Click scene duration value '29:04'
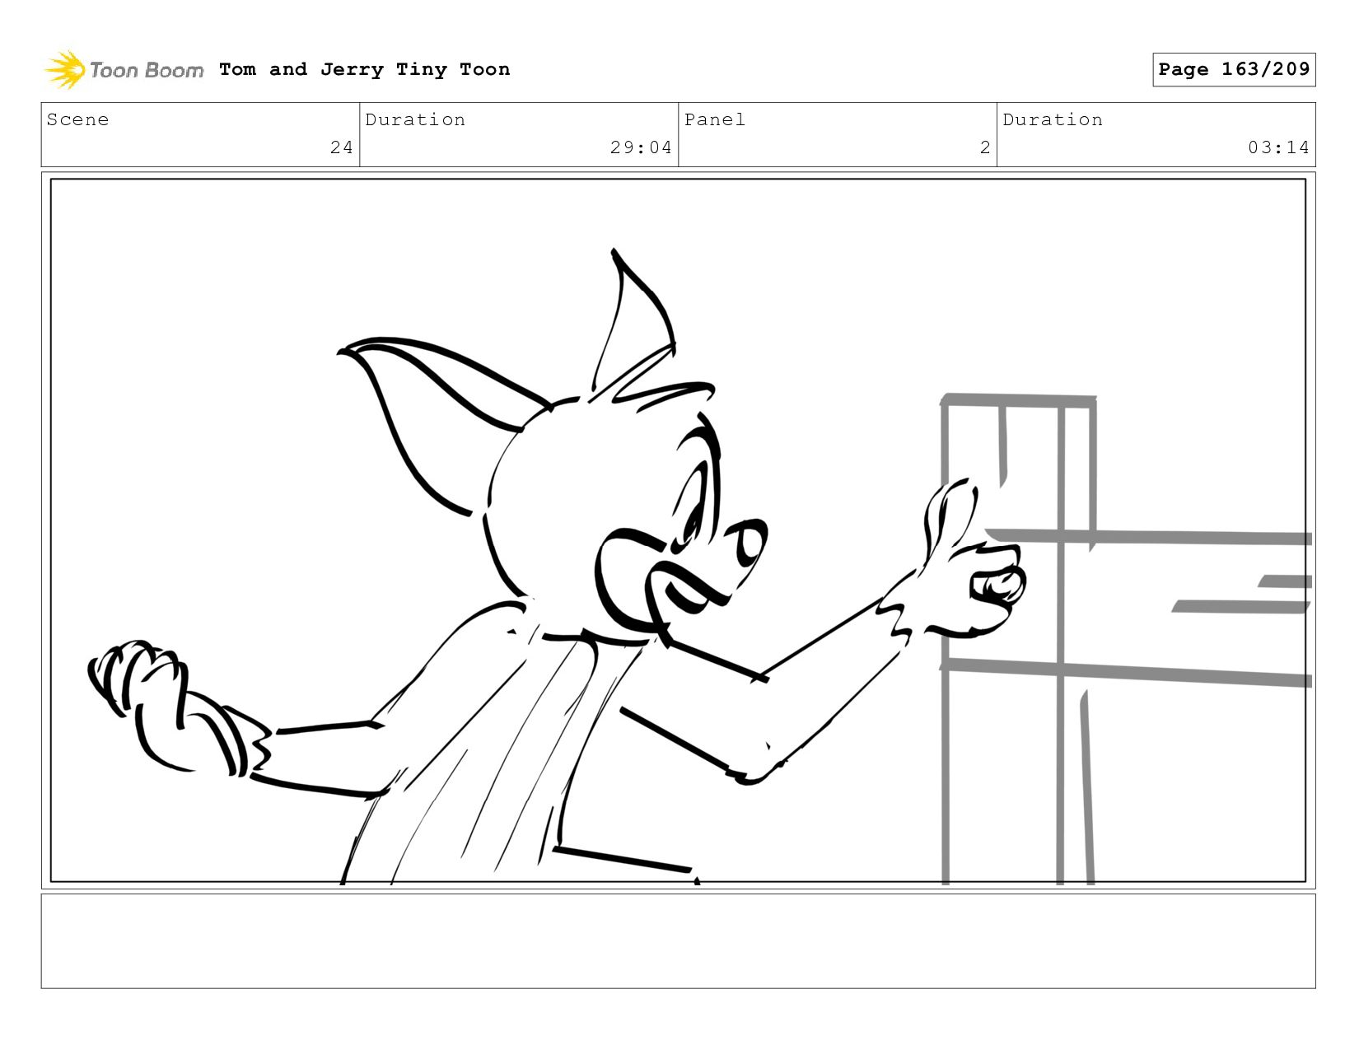 tap(641, 147)
